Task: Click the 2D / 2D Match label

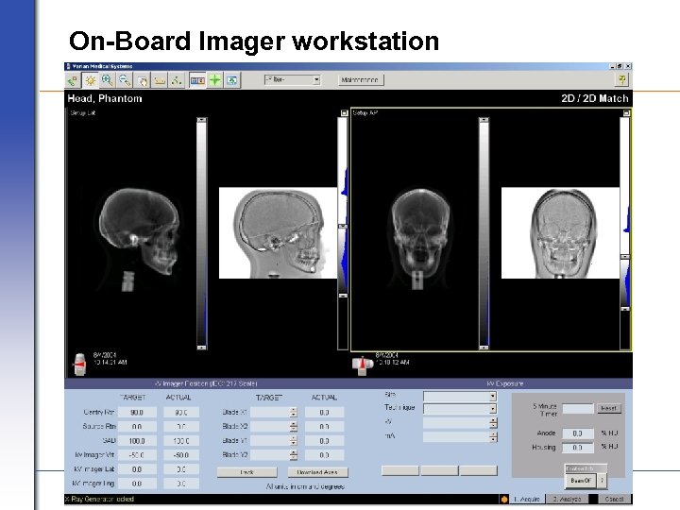Action: (x=595, y=98)
